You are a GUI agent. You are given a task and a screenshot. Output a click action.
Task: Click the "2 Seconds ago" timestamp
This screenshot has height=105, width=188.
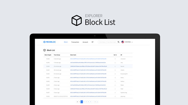(57, 59)
